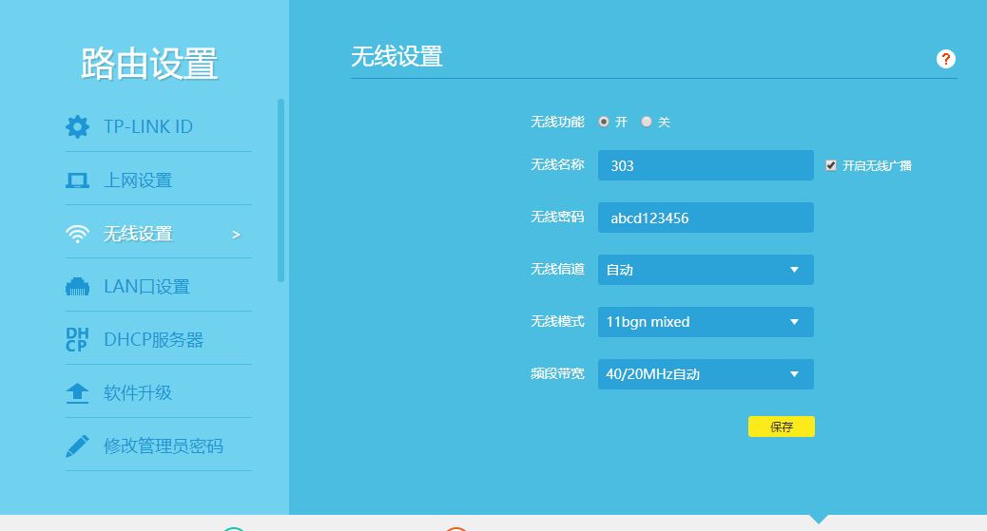The height and width of the screenshot is (531, 987).
Task: Click the 无线信道 label
Action: point(557,269)
